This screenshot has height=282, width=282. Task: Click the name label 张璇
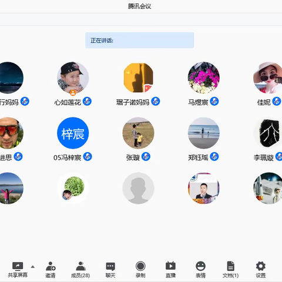coord(133,157)
